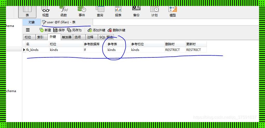Click the 参考数据库 column header
Screen dimensions: 265x128
pos(95,44)
